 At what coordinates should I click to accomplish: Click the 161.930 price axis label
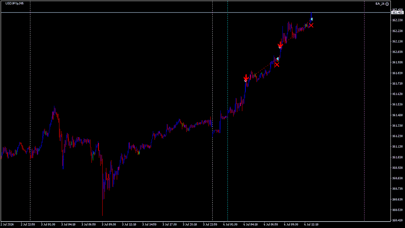(x=397, y=62)
